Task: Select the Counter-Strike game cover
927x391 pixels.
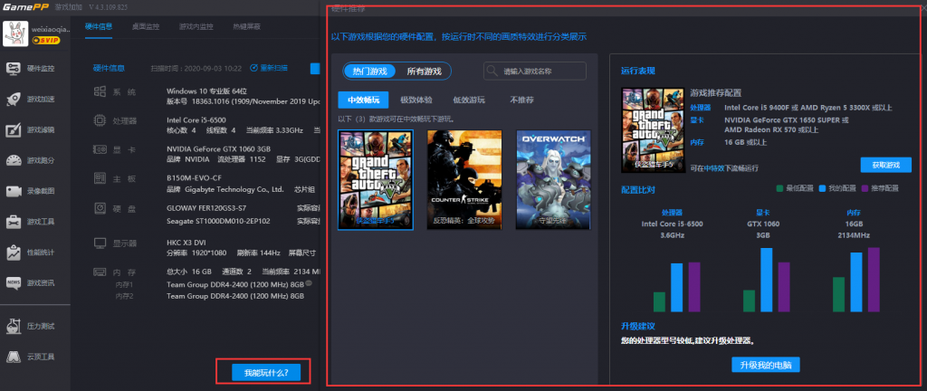Action: (464, 179)
